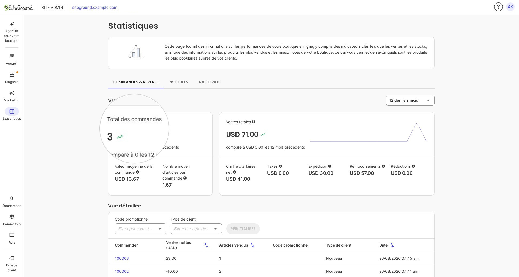Image resolution: width=519 pixels, height=277 pixels.
Task: Open the Magasin section
Action: click(x=12, y=78)
